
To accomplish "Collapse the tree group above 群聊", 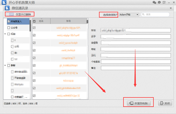I will [x=5, y=34].
